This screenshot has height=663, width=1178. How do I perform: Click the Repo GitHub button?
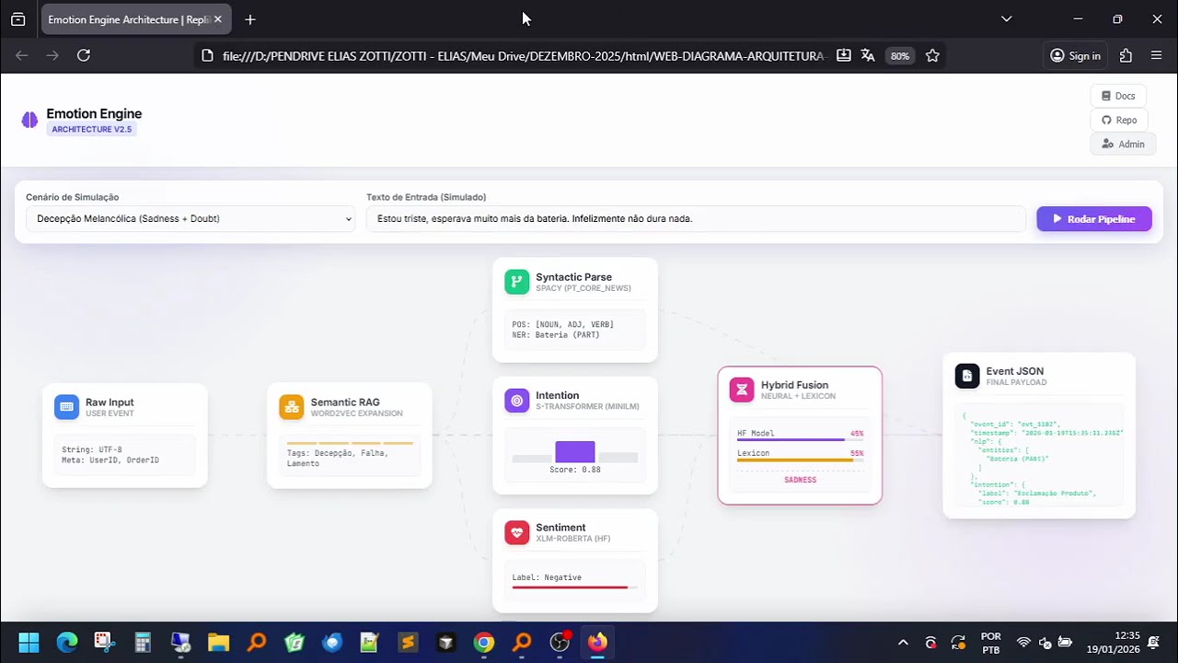(1119, 120)
